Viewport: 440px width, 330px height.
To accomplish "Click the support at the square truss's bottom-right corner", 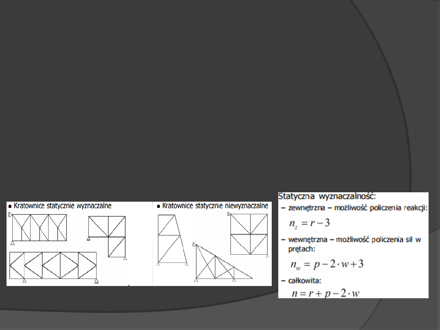I will click(267, 256).
